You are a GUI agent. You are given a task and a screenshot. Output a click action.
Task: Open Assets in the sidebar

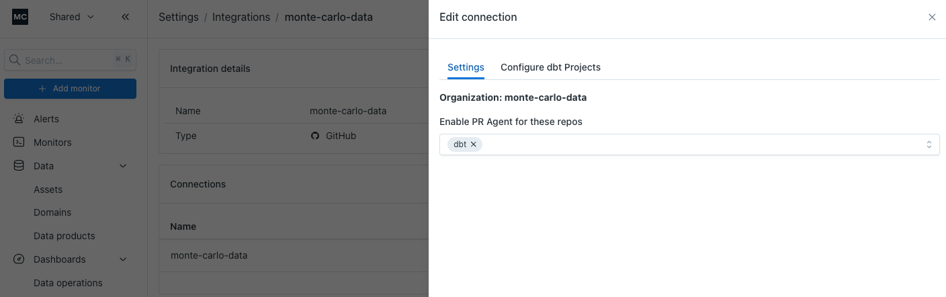click(48, 189)
